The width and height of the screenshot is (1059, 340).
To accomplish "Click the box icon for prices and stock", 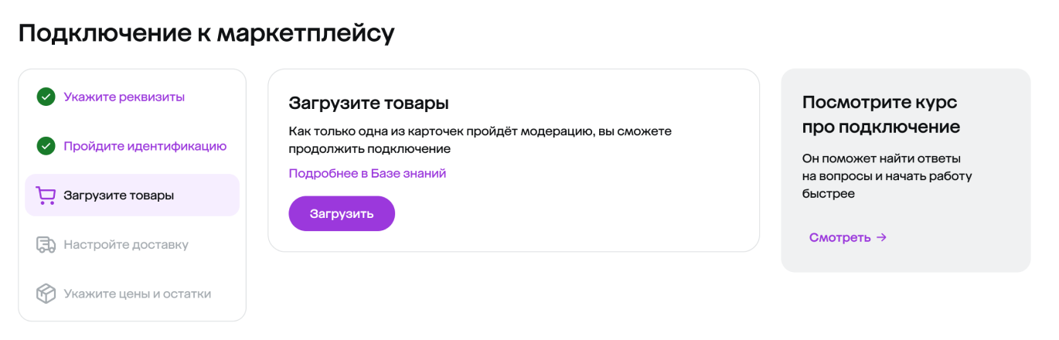I will click(46, 294).
